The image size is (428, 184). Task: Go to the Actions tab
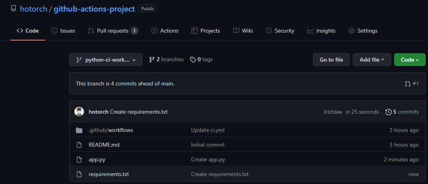point(165,31)
